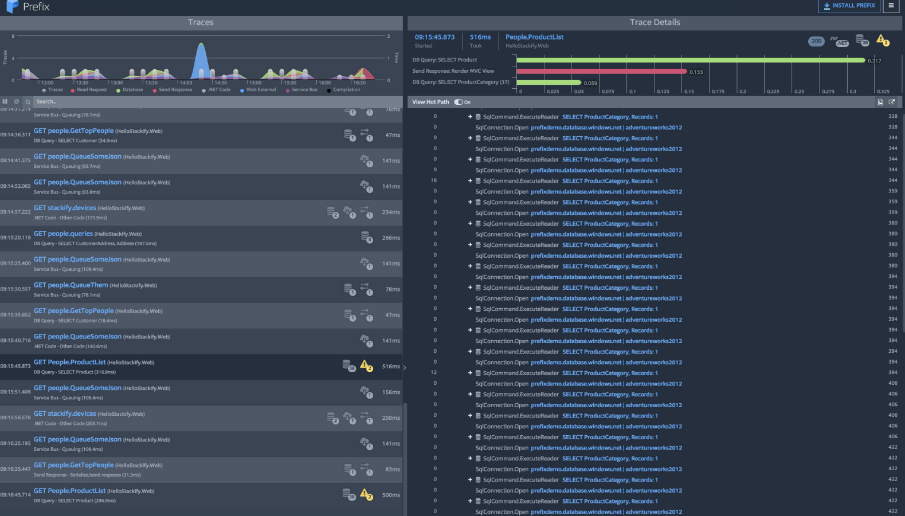
Task: Click database icon on 09:14:36.311 GetTopPeople trace
Action: tap(349, 135)
